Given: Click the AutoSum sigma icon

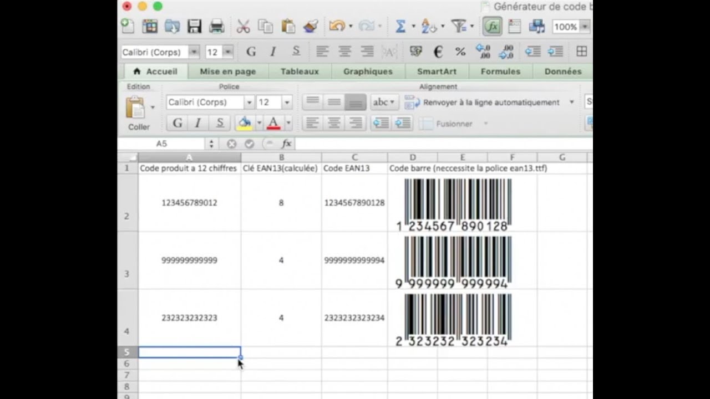Looking at the screenshot, I should click(x=400, y=26).
